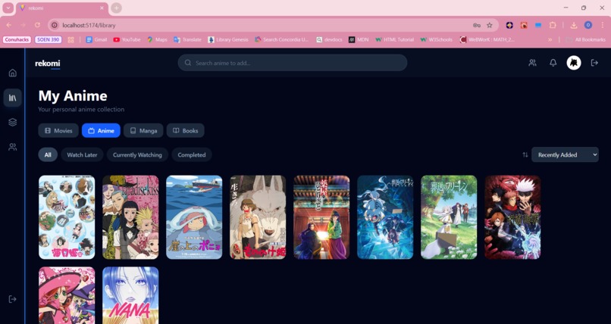The width and height of the screenshot is (611, 324).
Task: Switch to the Anime tab
Action: tap(101, 131)
